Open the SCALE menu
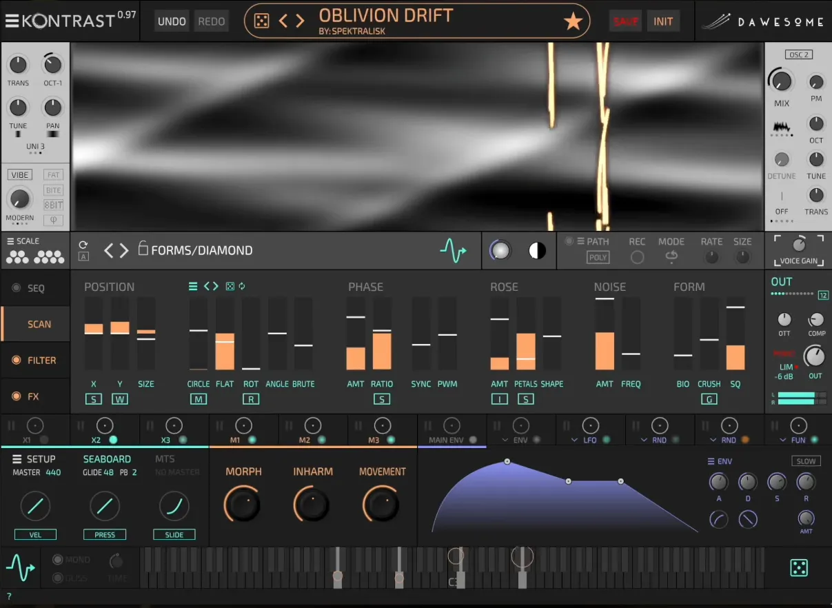This screenshot has width=832, height=608. pyautogui.click(x=23, y=241)
